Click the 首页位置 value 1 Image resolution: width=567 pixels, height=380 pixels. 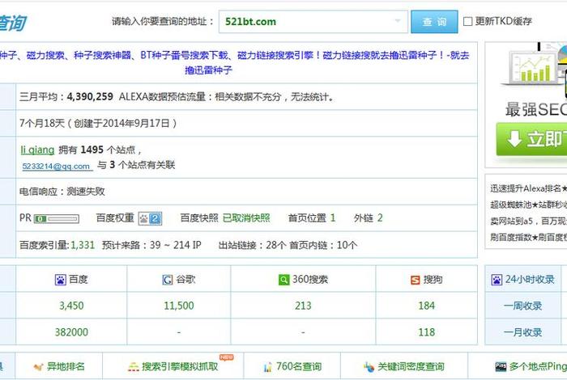[x=333, y=218]
